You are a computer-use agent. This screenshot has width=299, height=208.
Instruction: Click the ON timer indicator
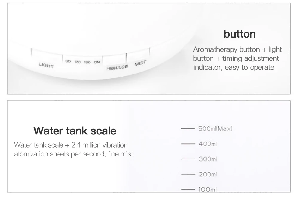[x=97, y=62]
